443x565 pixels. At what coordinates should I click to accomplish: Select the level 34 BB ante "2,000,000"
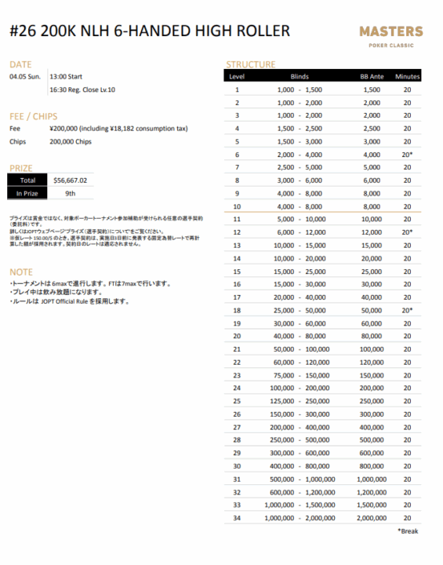pos(372,518)
